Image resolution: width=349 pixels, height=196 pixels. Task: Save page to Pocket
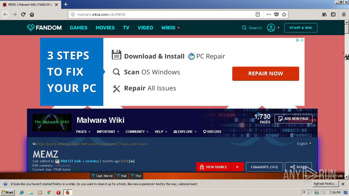click(x=276, y=14)
